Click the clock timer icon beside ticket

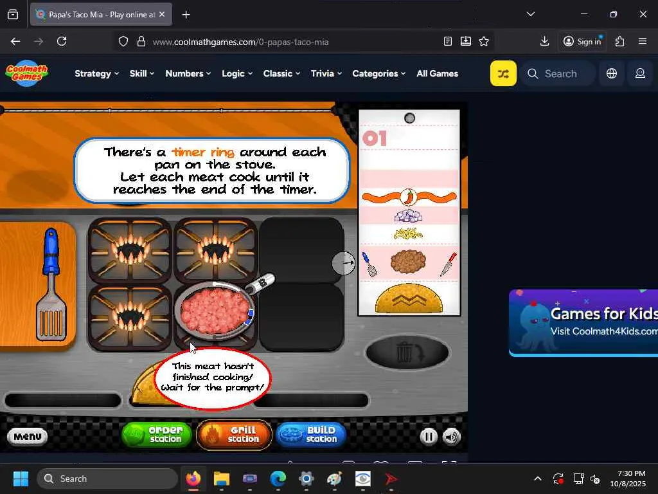pyautogui.click(x=343, y=263)
